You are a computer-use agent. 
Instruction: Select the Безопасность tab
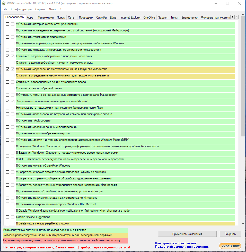[14, 17]
